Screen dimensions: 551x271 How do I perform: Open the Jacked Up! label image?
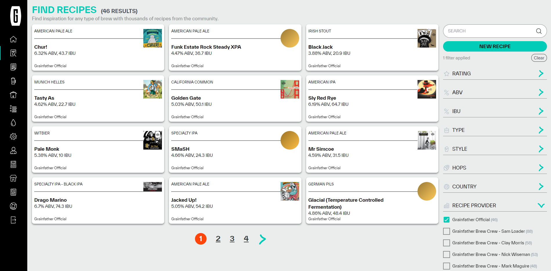tap(290, 191)
